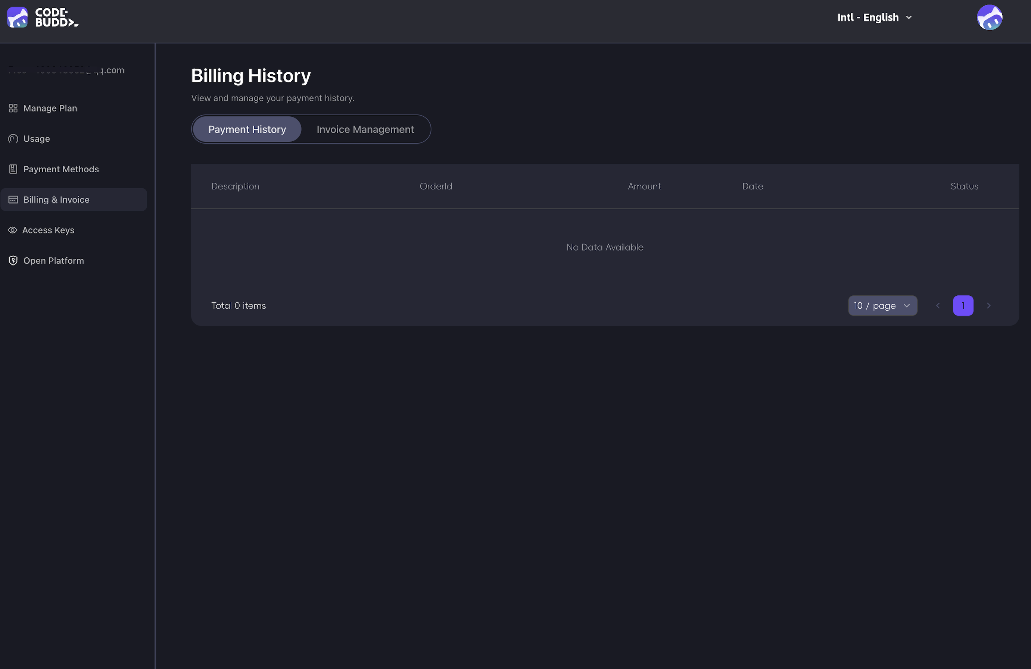Screen dimensions: 1031x669
Task: Click the Status column header
Action: [964, 186]
